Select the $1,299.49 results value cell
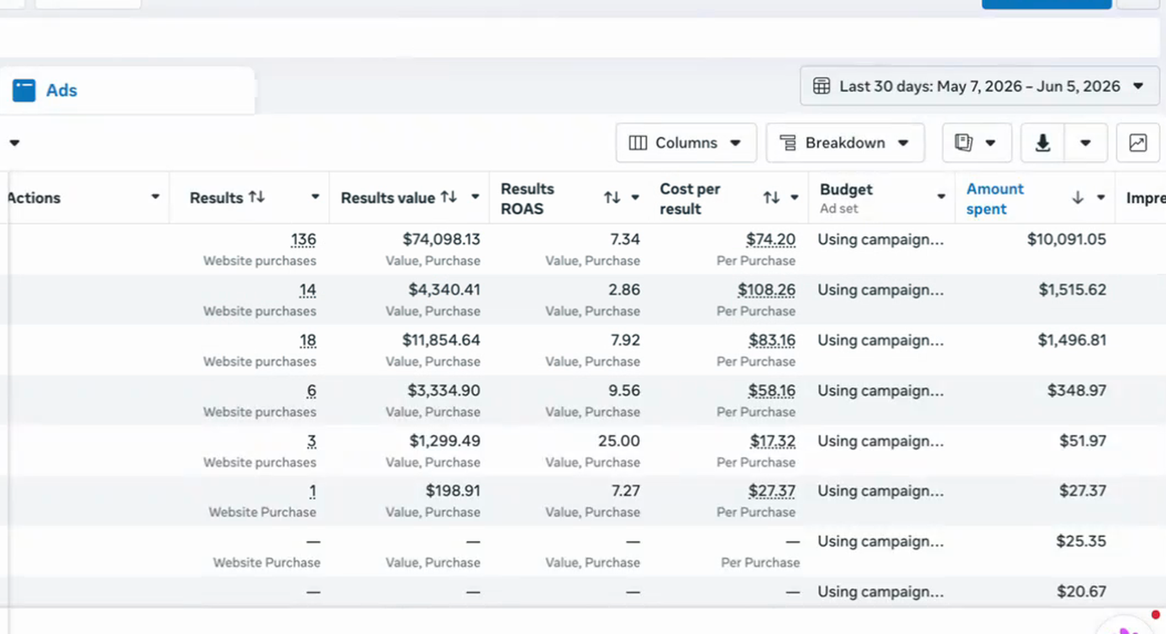Viewport: 1166px width, 634px height. coord(445,441)
